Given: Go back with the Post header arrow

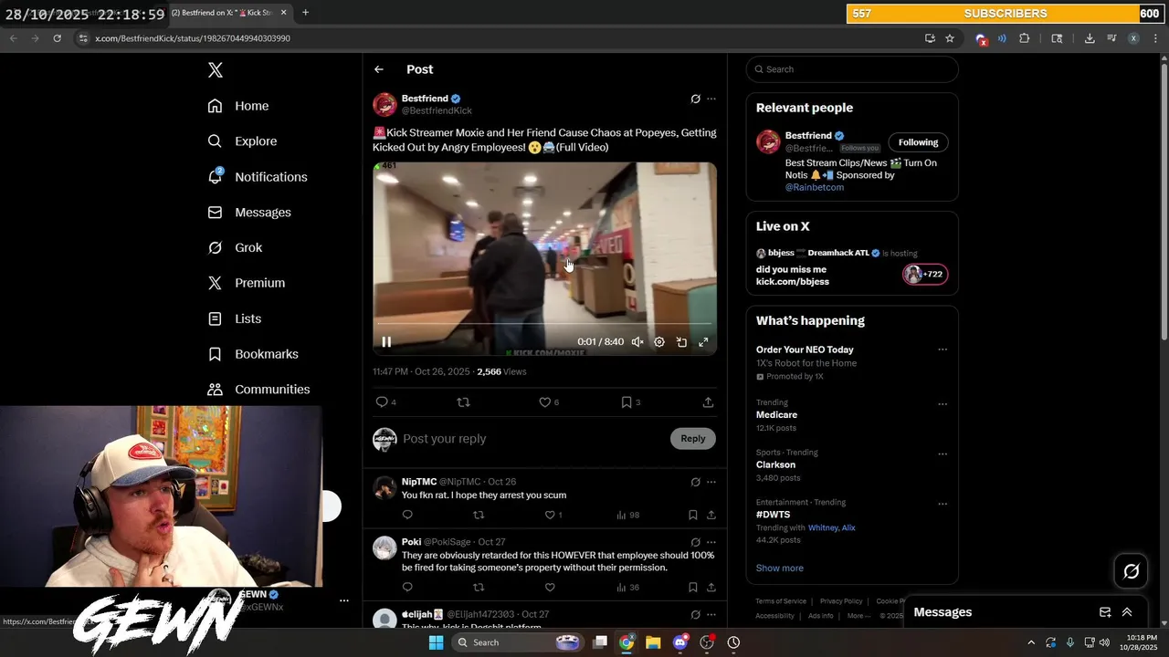Looking at the screenshot, I should tap(379, 69).
